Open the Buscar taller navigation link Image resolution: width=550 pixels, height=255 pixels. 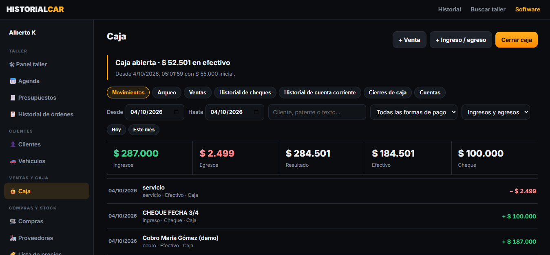(x=488, y=9)
